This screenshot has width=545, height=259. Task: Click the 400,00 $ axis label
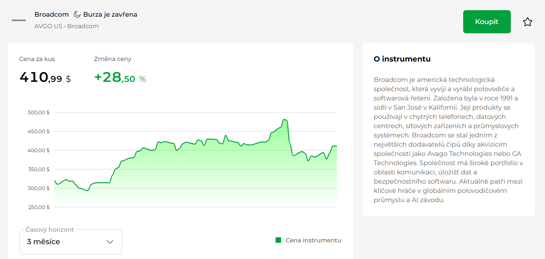38,150
